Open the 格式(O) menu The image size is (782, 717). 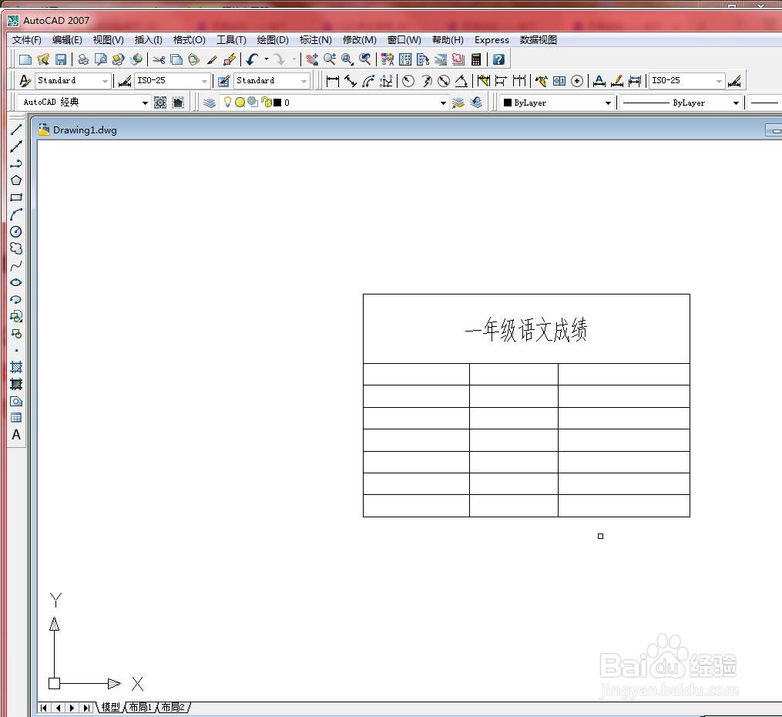click(189, 40)
